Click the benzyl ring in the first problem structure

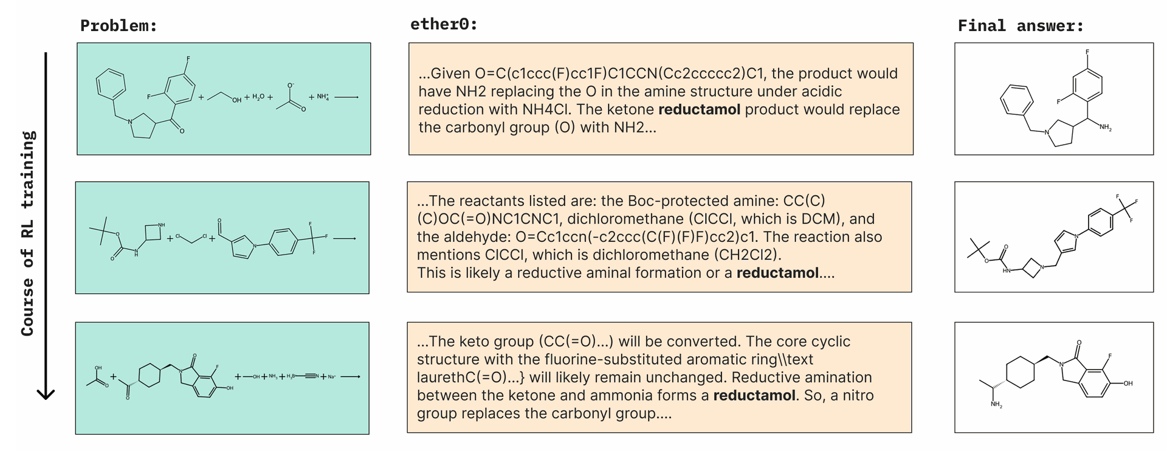pyautogui.click(x=111, y=84)
